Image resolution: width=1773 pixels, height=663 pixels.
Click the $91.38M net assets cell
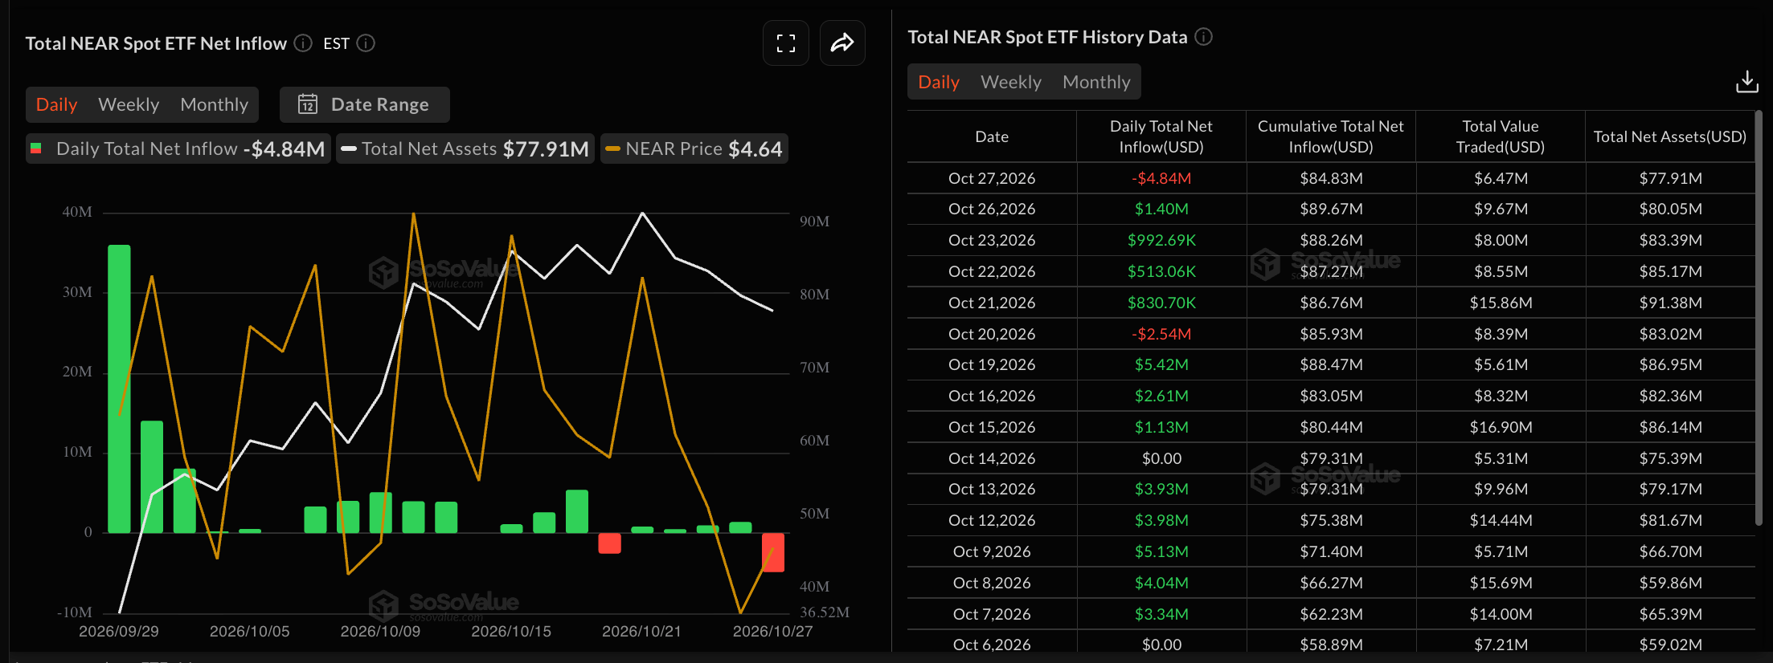[x=1670, y=303]
